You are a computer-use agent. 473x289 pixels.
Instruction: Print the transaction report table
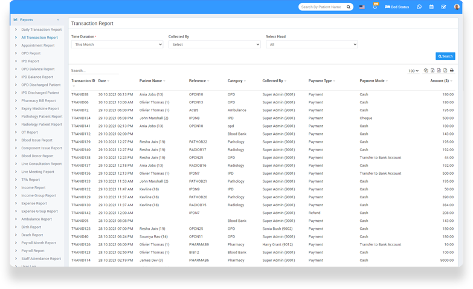[x=452, y=71]
